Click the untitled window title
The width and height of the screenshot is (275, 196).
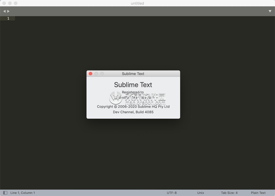click(x=137, y=3)
